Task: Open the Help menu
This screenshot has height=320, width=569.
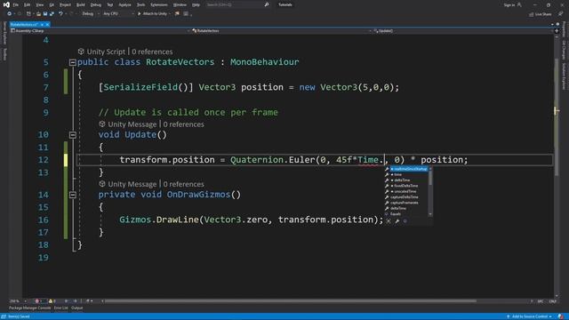Action: [196, 5]
